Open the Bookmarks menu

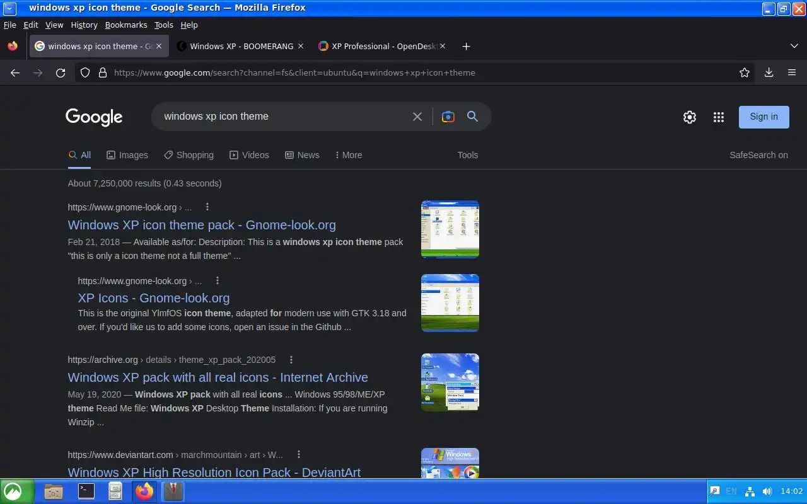pyautogui.click(x=126, y=25)
